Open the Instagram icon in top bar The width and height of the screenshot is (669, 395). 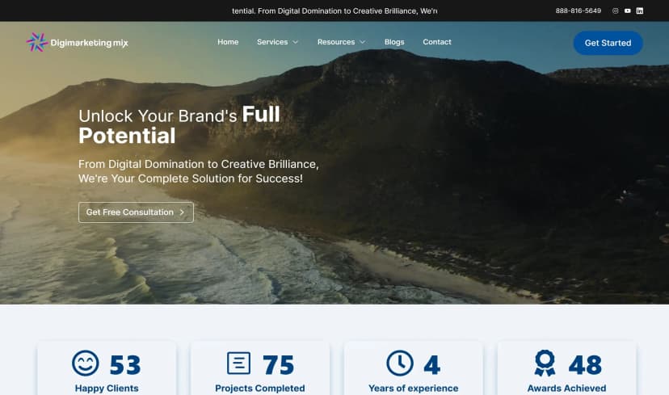point(615,11)
